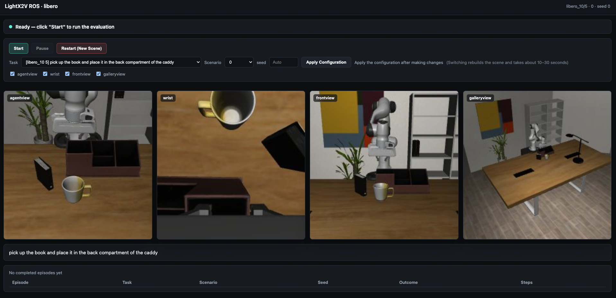
Task: Click the Episode column header
Action: click(x=20, y=282)
